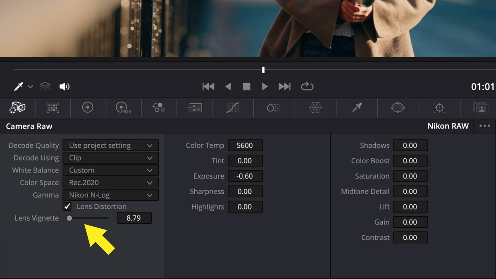496x279 pixels.
Task: Open the Color Slice palette icon
Action: tap(273, 108)
